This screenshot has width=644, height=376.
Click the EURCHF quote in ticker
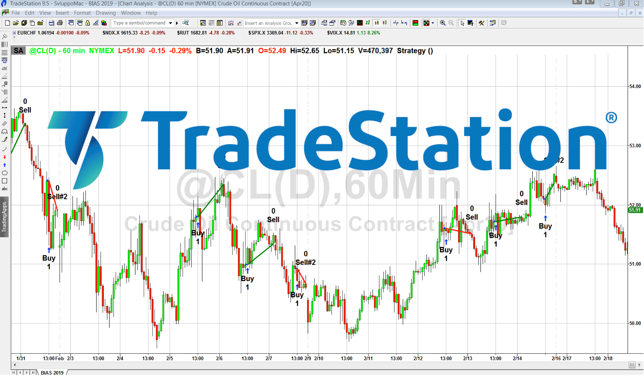pyautogui.click(x=53, y=33)
